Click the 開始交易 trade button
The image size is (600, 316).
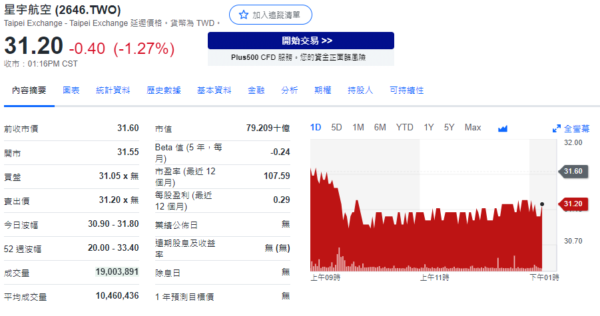click(x=301, y=41)
